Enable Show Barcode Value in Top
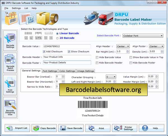Image resolution: width=168 pixels, height=136 pixels. click(x=131, y=57)
